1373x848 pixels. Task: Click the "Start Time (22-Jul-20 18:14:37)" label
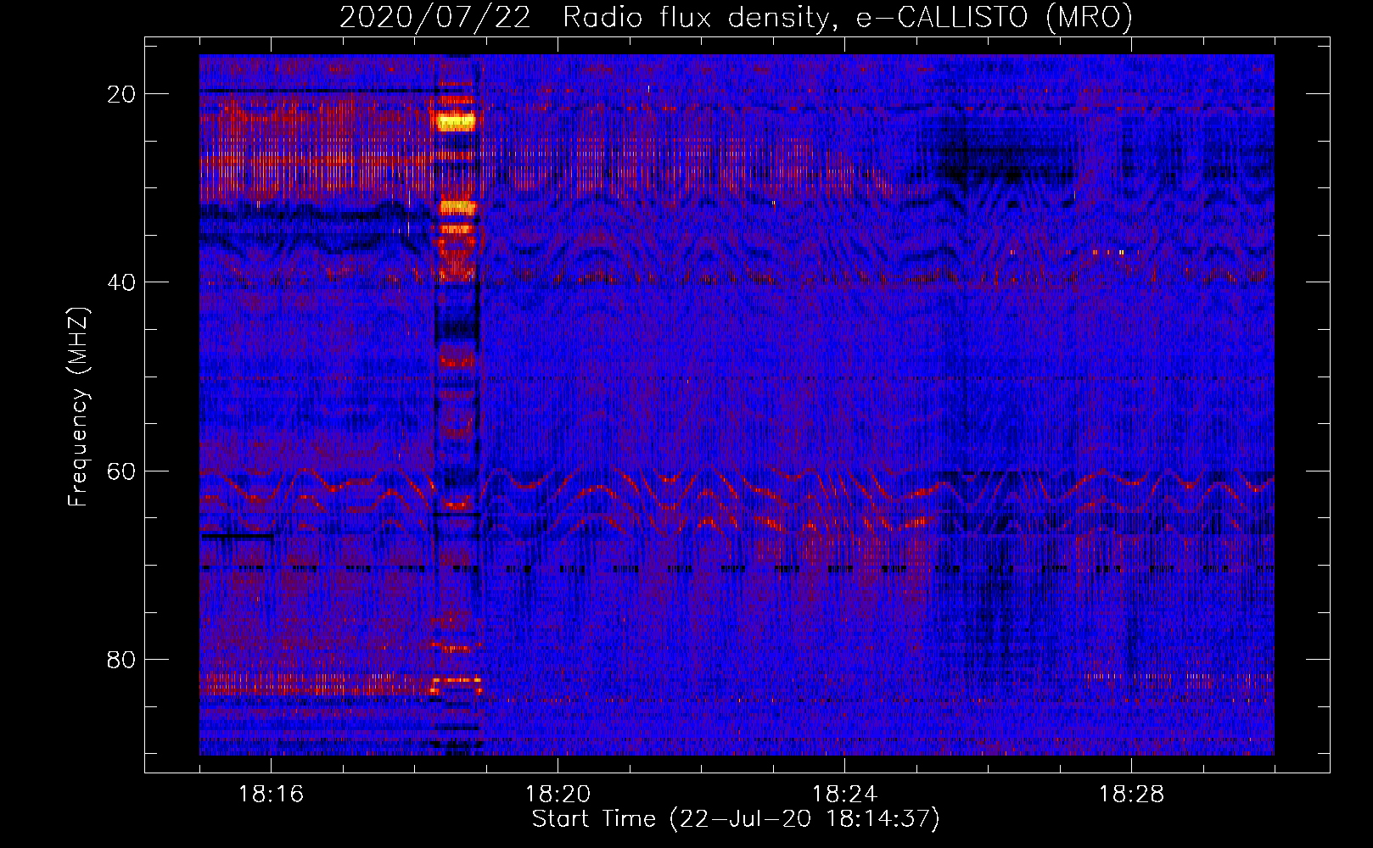(736, 819)
